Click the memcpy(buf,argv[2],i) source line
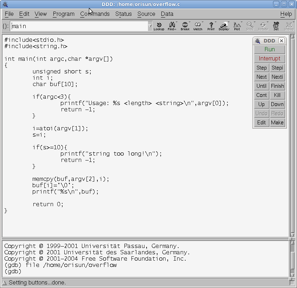The width and height of the screenshot is (297, 288). [x=71, y=179]
